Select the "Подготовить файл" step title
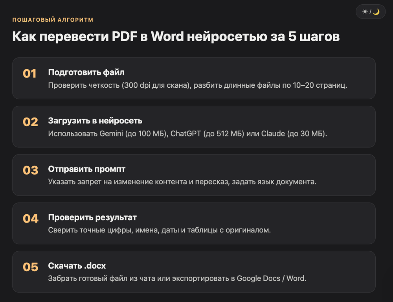 (86, 72)
